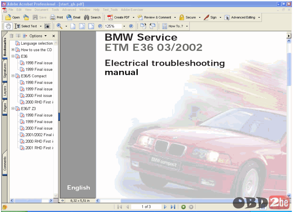Choose the Zoom In magnifier tool

point(59,26)
